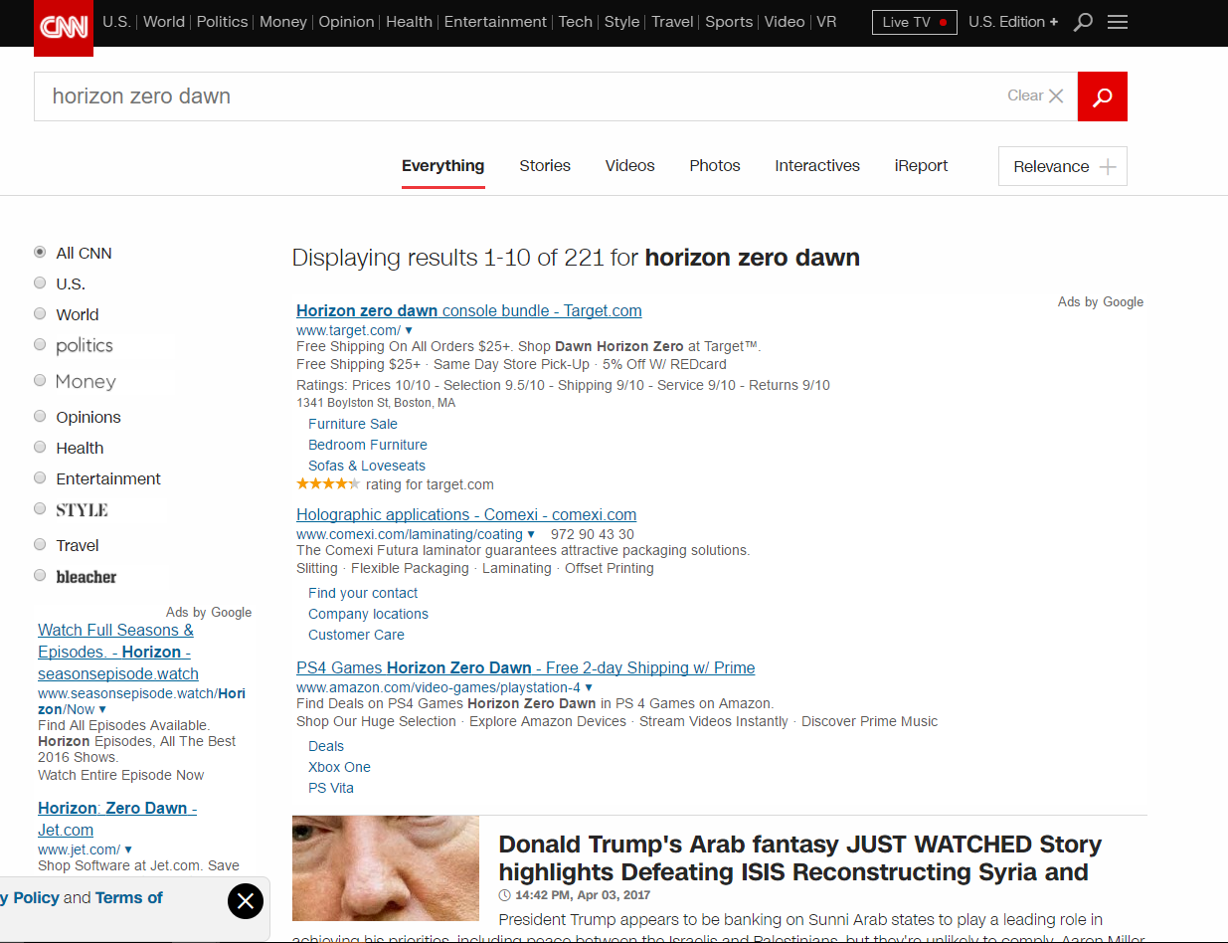The height and width of the screenshot is (943, 1228).
Task: Choose the Health radio option
Action: [x=40, y=448]
